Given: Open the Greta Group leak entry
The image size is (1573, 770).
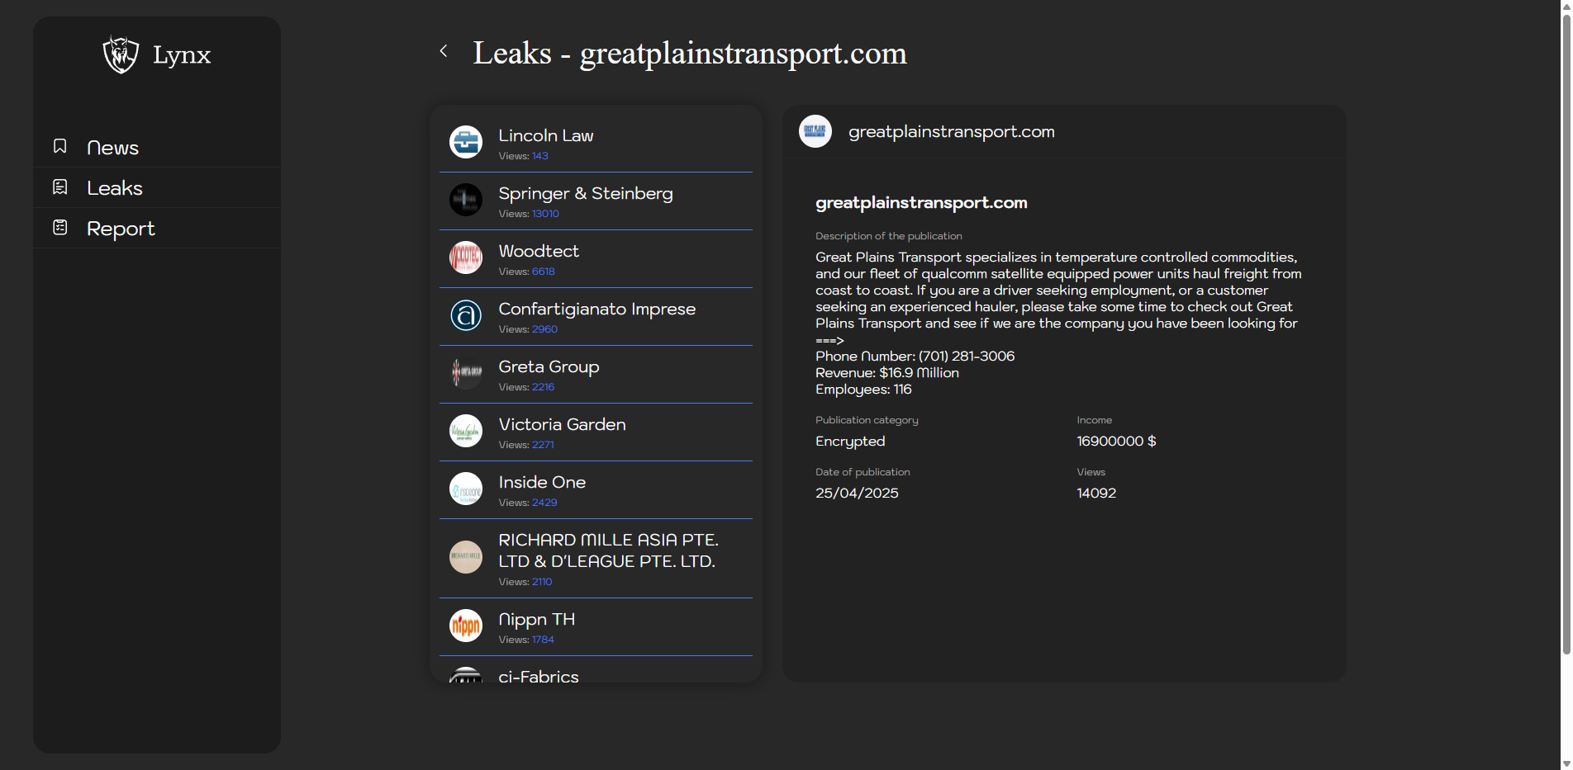Looking at the screenshot, I should click(549, 367).
